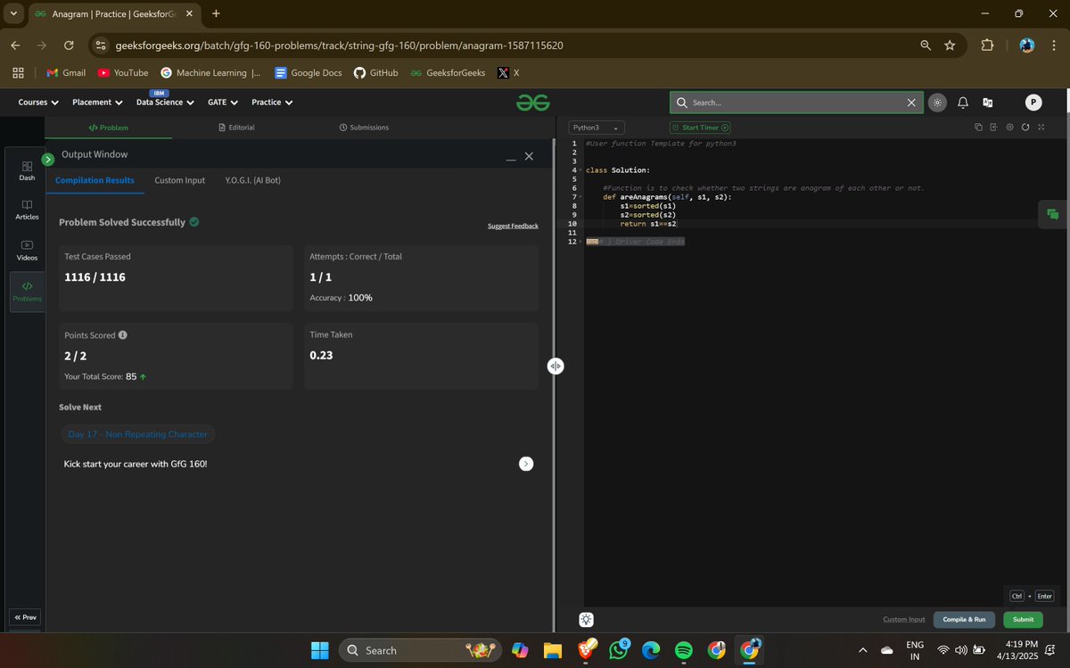The height and width of the screenshot is (668, 1070).
Task: Fold code at line 7 arrow
Action: (581, 197)
